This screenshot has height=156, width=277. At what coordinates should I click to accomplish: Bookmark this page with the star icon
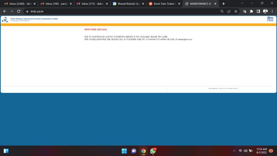236,11
